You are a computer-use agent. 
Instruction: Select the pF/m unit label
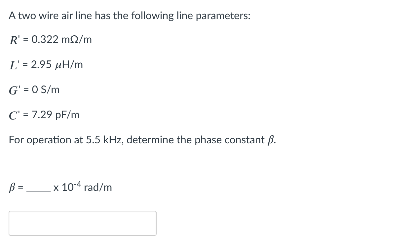(67, 115)
